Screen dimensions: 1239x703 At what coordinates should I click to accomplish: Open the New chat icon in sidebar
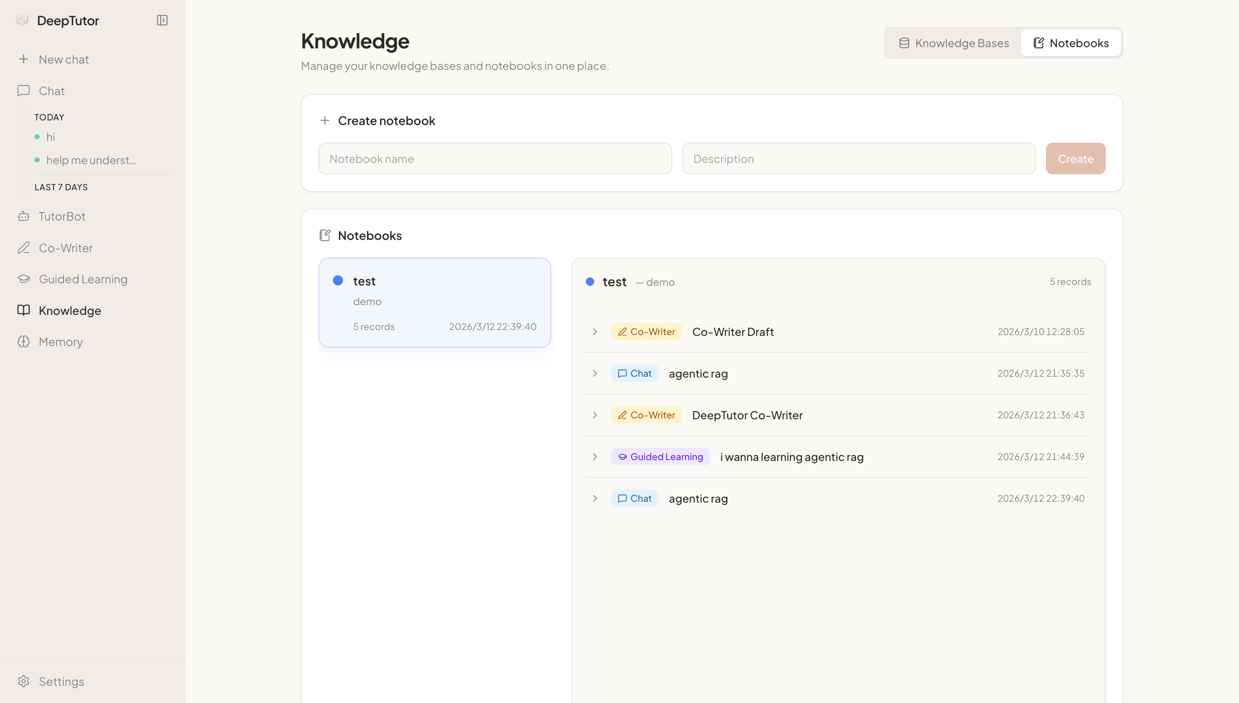pos(24,59)
